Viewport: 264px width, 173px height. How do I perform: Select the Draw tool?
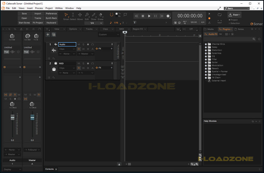(x=94, y=16)
